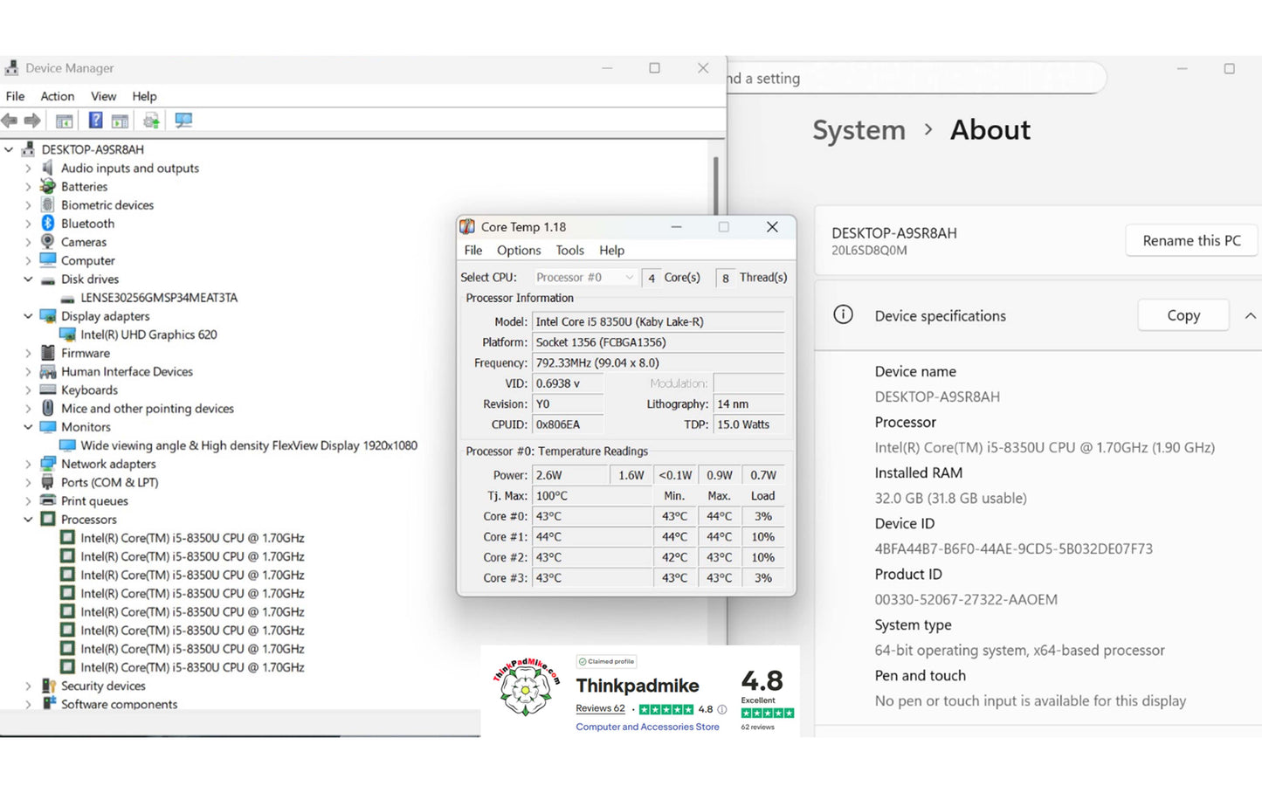
Task: Click the Tj. Max 100°C value
Action: click(x=592, y=495)
